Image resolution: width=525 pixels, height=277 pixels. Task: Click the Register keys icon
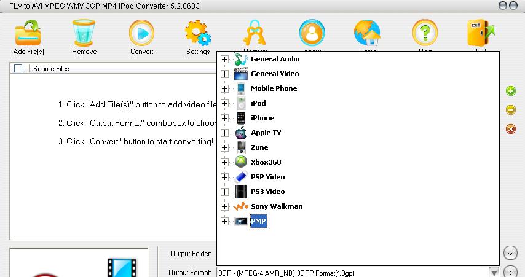tap(255, 33)
